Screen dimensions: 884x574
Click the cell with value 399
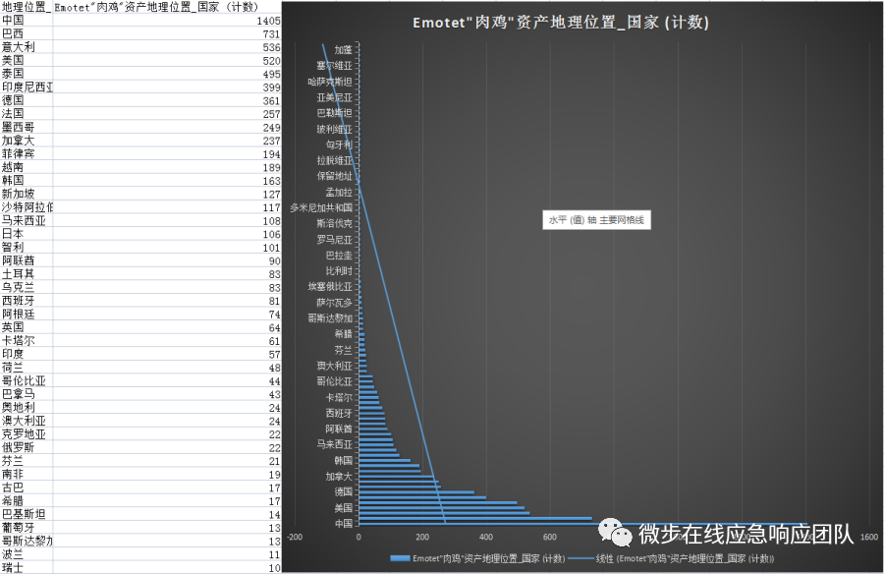[167, 86]
